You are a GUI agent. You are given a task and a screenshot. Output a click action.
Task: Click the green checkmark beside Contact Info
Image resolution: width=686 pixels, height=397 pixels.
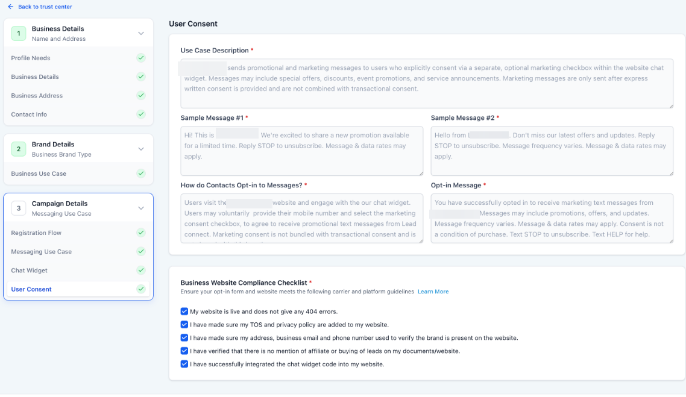point(141,114)
